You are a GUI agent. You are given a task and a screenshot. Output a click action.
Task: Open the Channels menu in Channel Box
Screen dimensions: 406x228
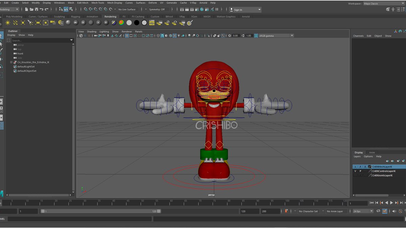pyautogui.click(x=358, y=36)
